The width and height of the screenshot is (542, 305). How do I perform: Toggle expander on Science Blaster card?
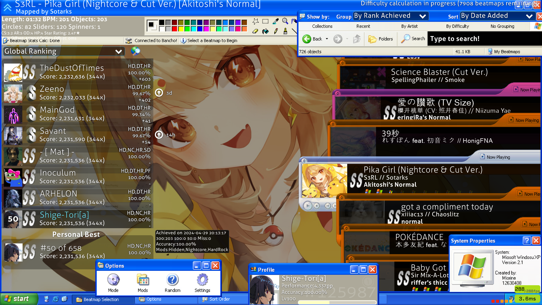click(342, 63)
